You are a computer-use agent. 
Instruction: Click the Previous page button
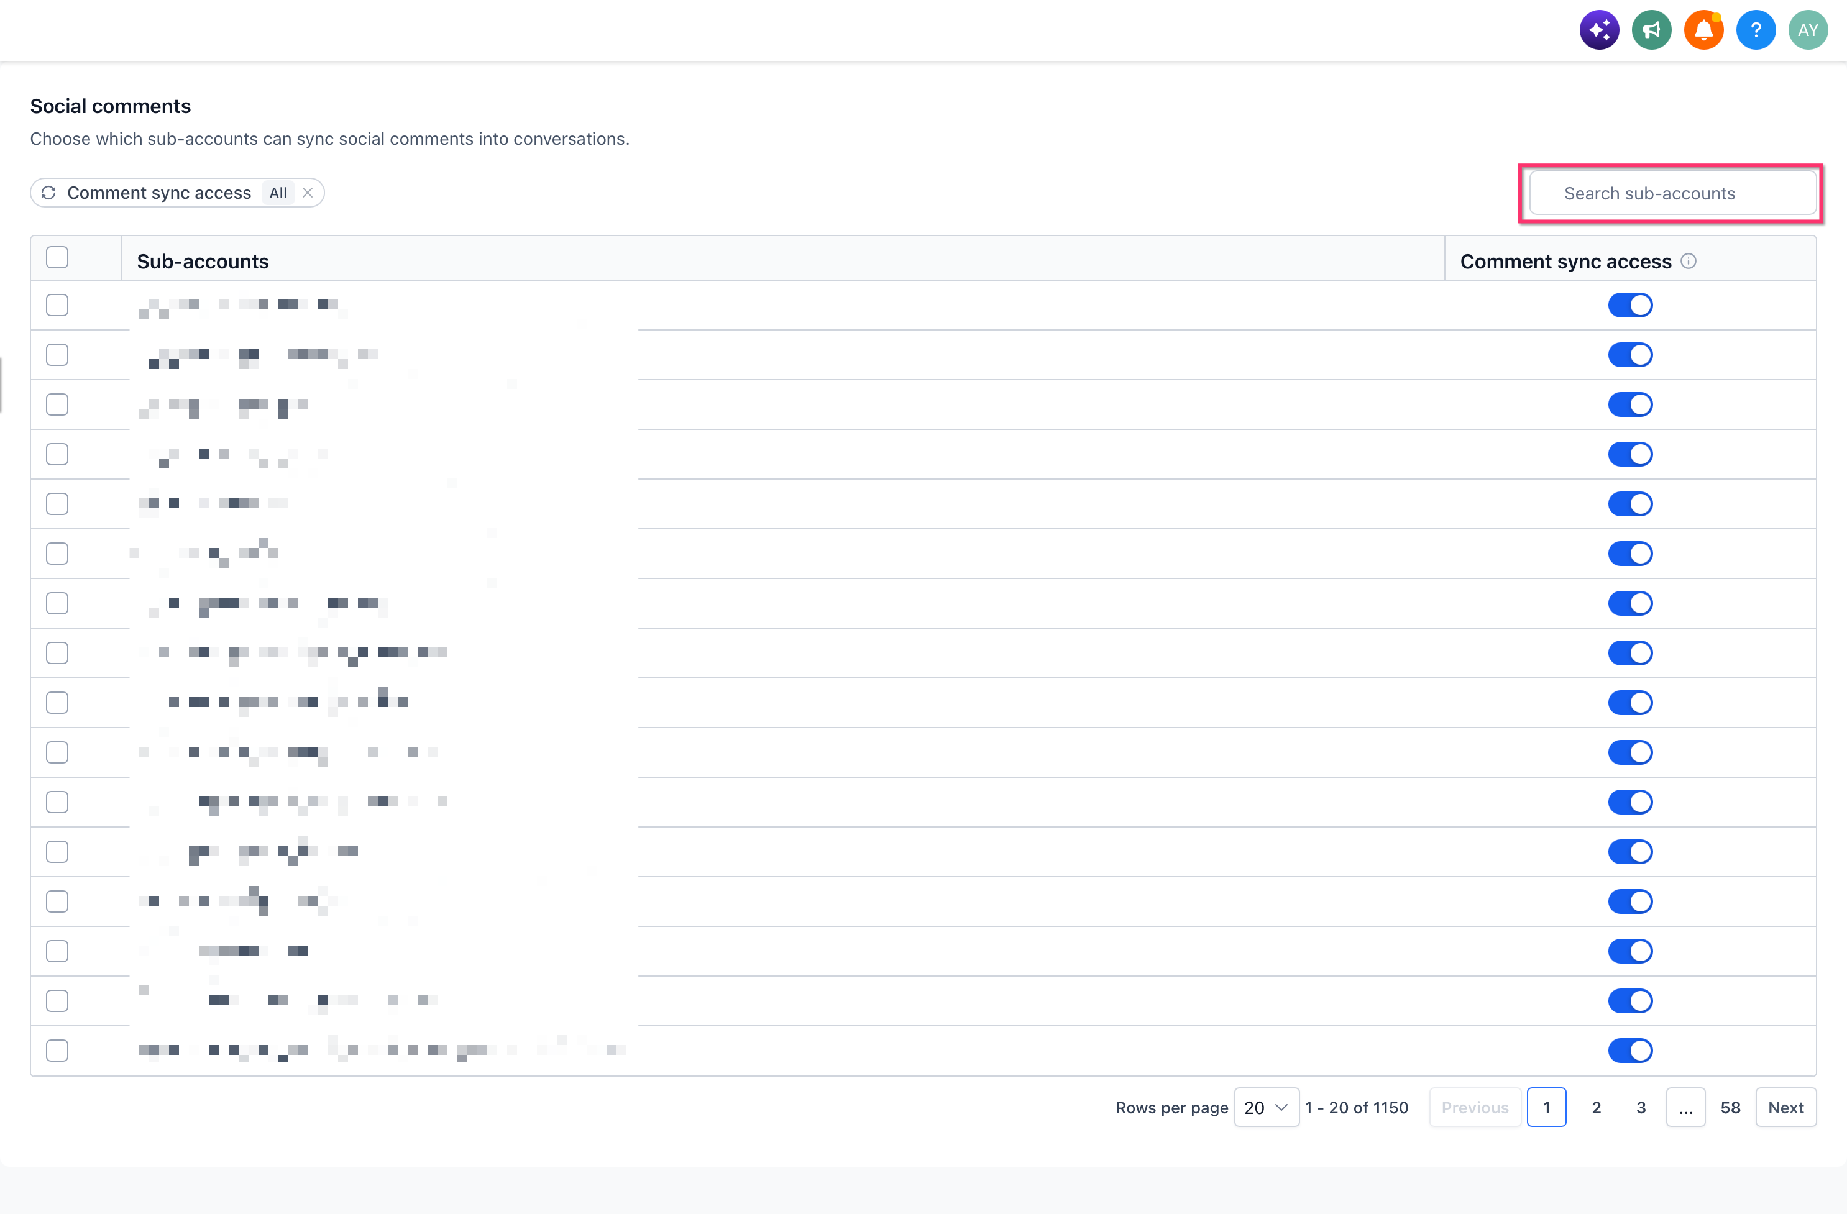[1475, 1108]
